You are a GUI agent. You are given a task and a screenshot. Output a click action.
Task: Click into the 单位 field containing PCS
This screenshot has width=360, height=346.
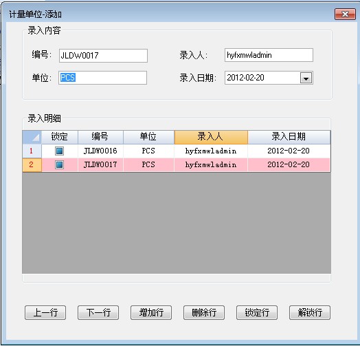[x=102, y=78]
